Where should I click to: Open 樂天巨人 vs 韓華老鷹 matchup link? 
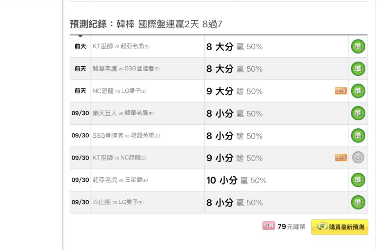(x=123, y=113)
